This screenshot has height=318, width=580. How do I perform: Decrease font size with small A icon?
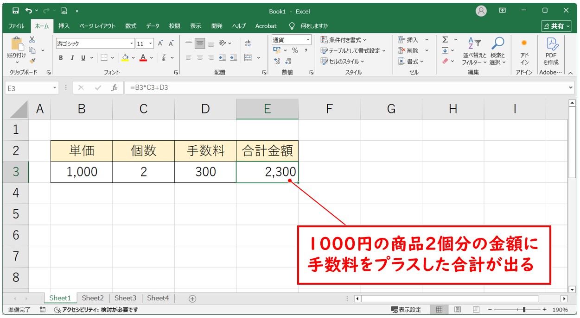coord(171,44)
